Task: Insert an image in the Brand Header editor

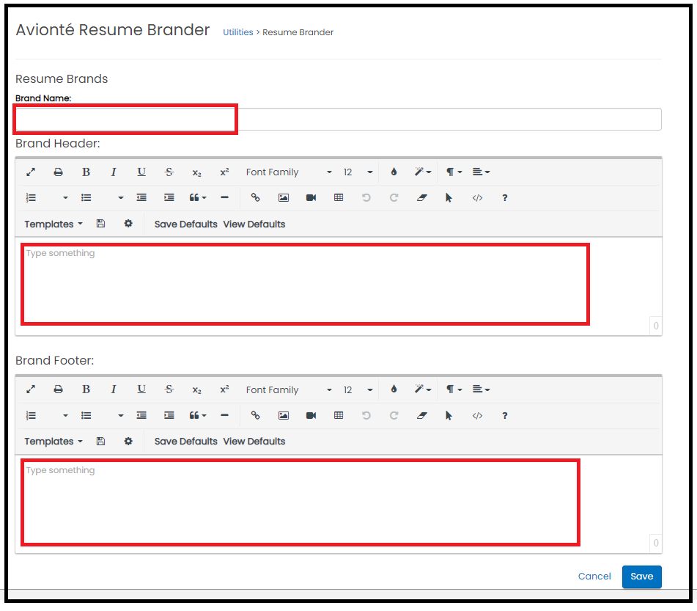Action: pos(283,198)
